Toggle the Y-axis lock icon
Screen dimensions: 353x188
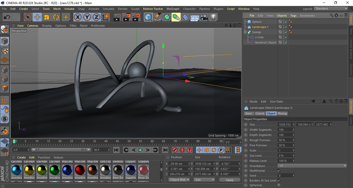point(87,17)
